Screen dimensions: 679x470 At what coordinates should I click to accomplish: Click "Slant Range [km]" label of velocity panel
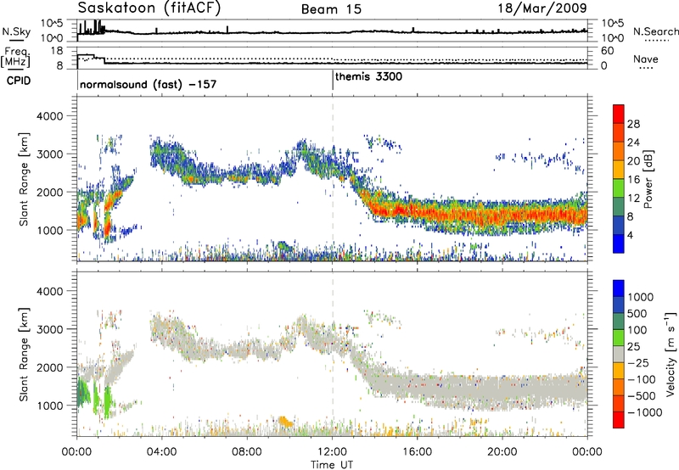tap(25, 354)
